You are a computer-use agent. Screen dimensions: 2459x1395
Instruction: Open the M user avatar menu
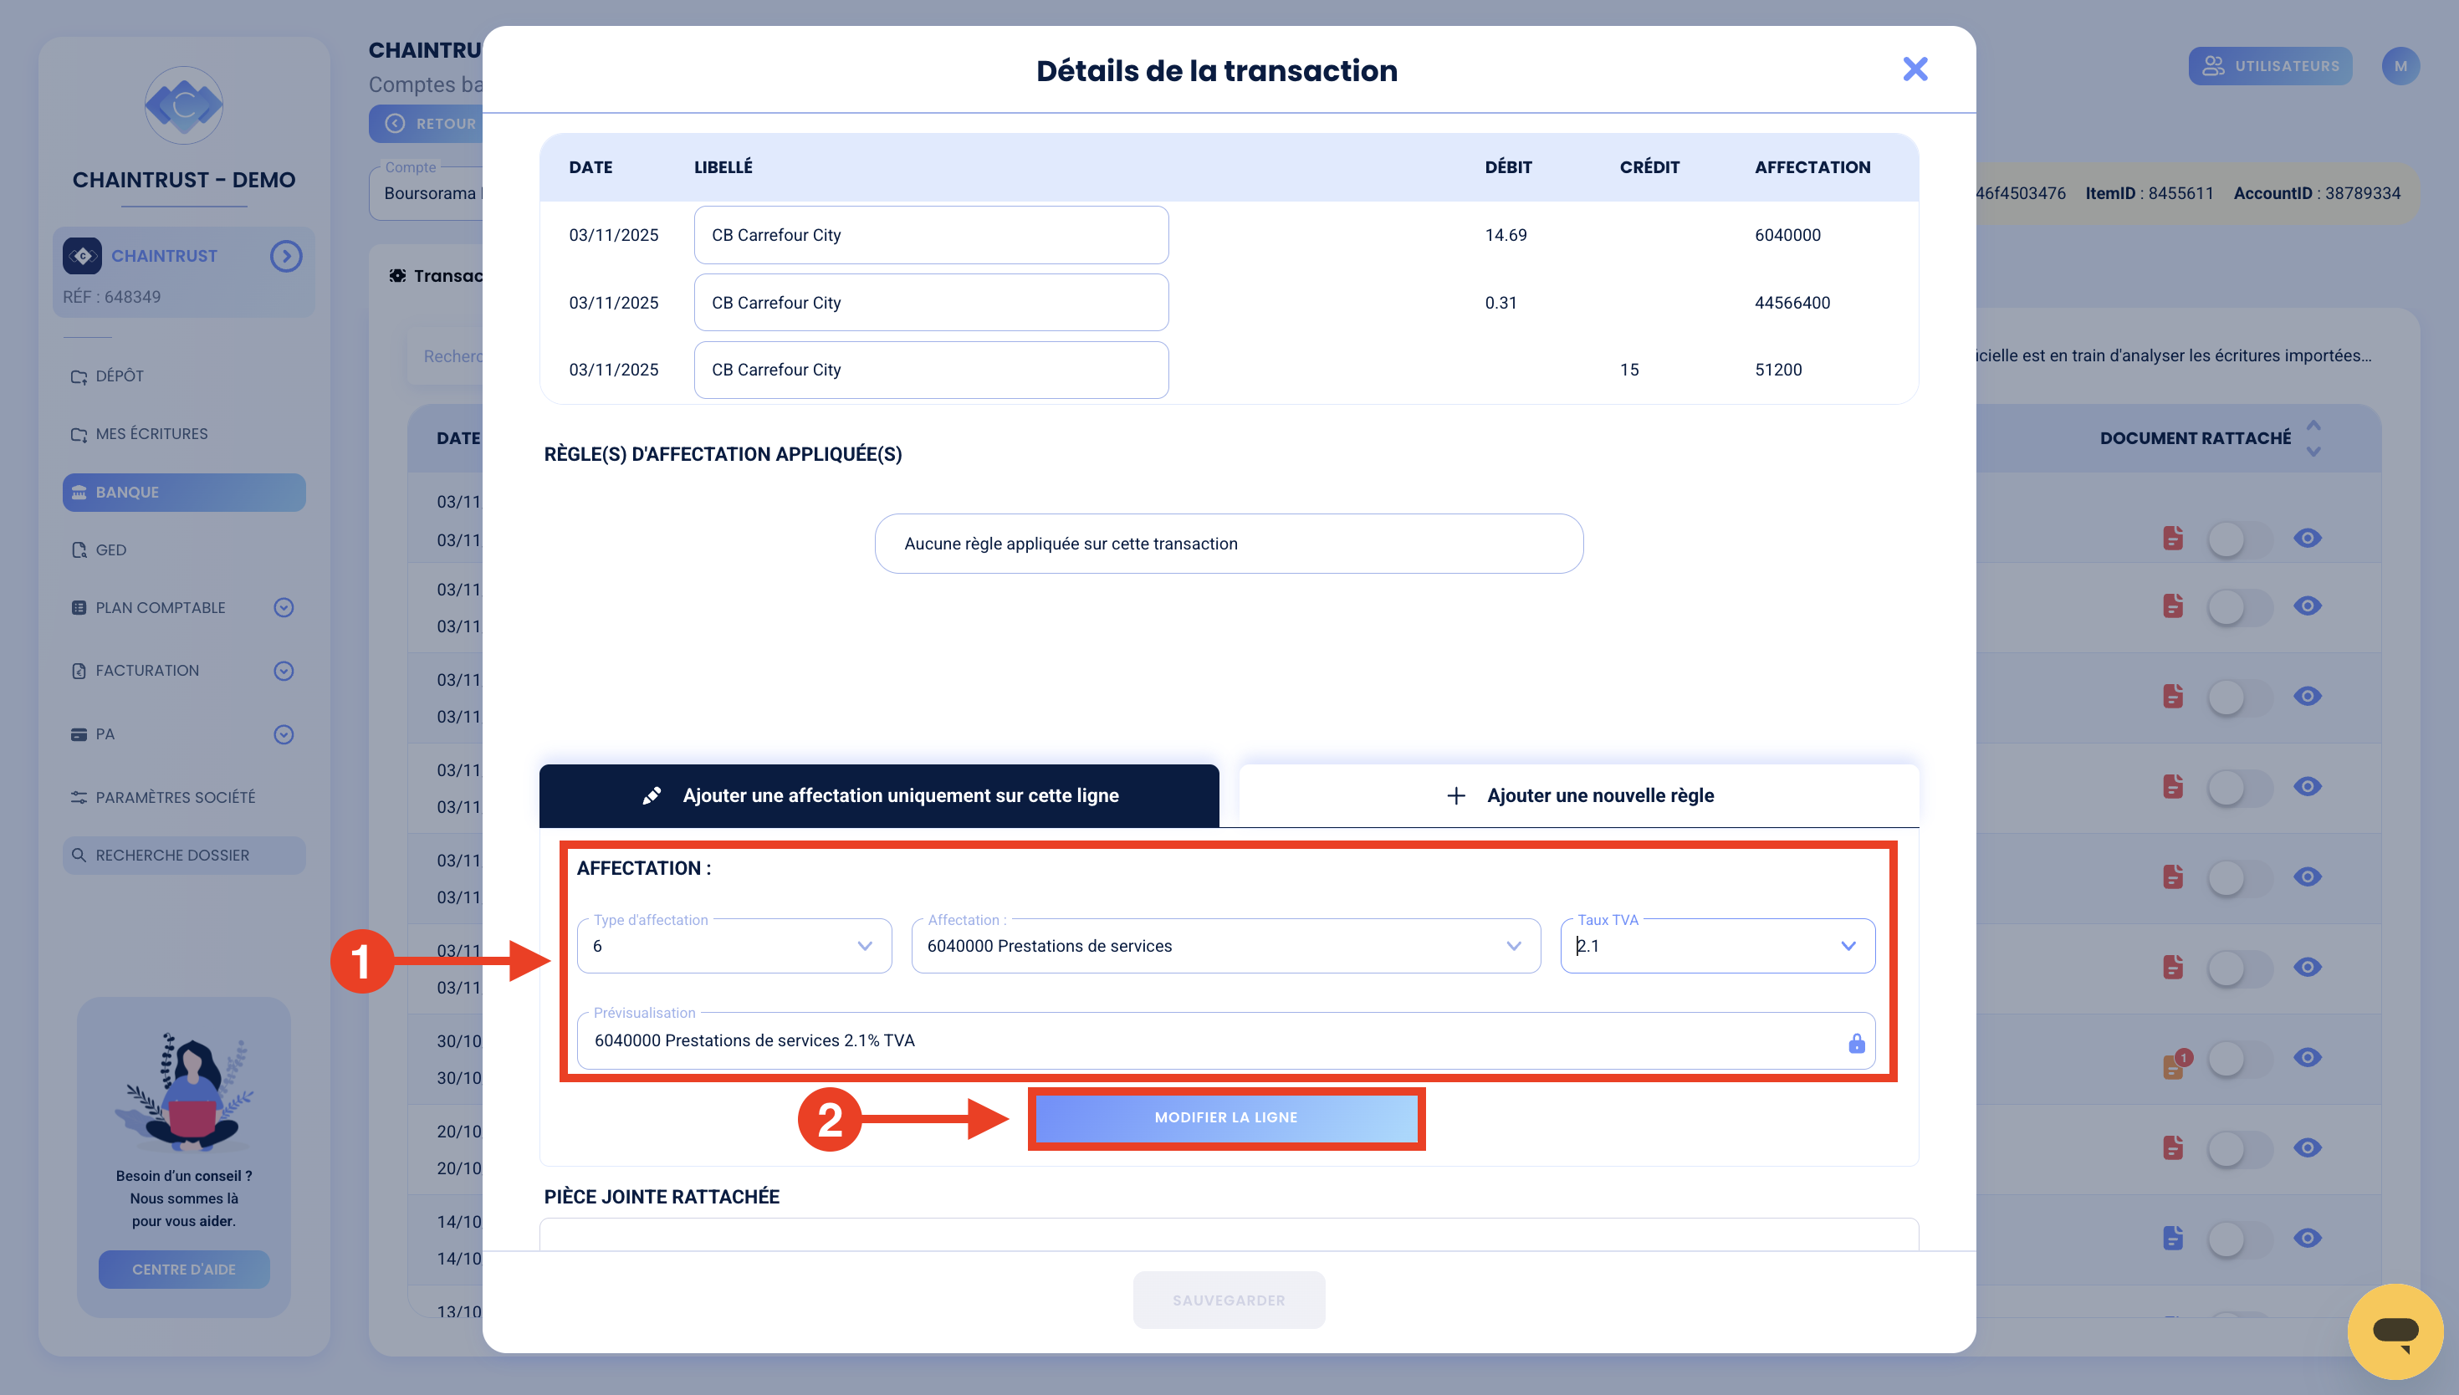[2400, 66]
